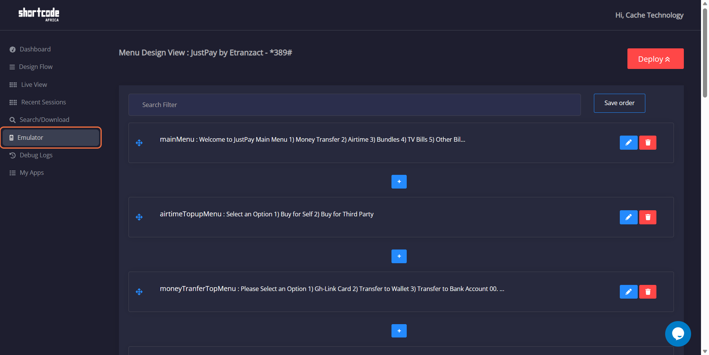Open the chat support bubble

[x=678, y=334]
